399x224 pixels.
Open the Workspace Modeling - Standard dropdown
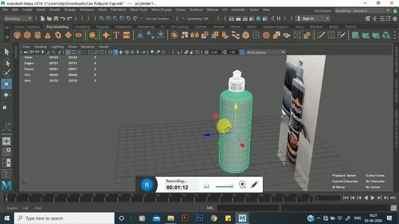[362, 11]
